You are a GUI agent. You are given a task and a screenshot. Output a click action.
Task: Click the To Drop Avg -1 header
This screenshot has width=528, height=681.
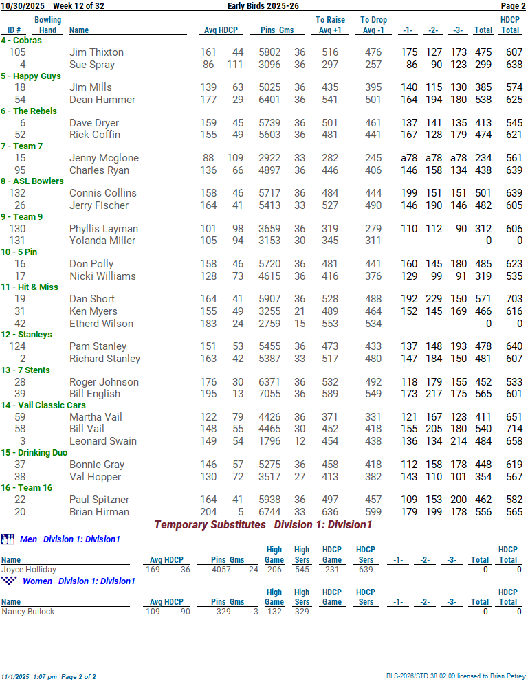click(373, 25)
